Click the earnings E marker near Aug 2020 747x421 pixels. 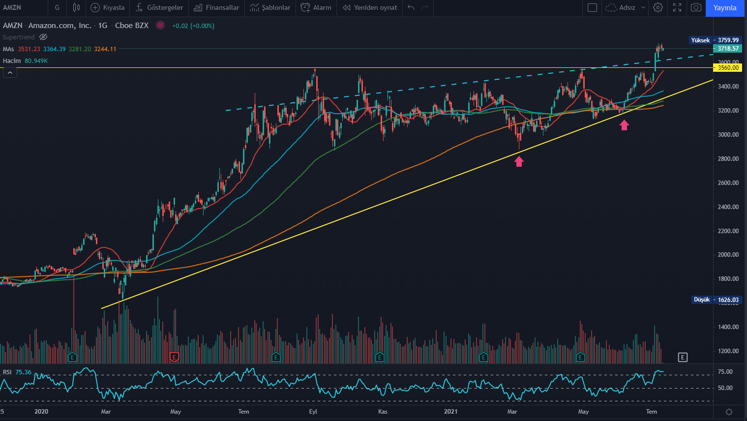coord(276,357)
